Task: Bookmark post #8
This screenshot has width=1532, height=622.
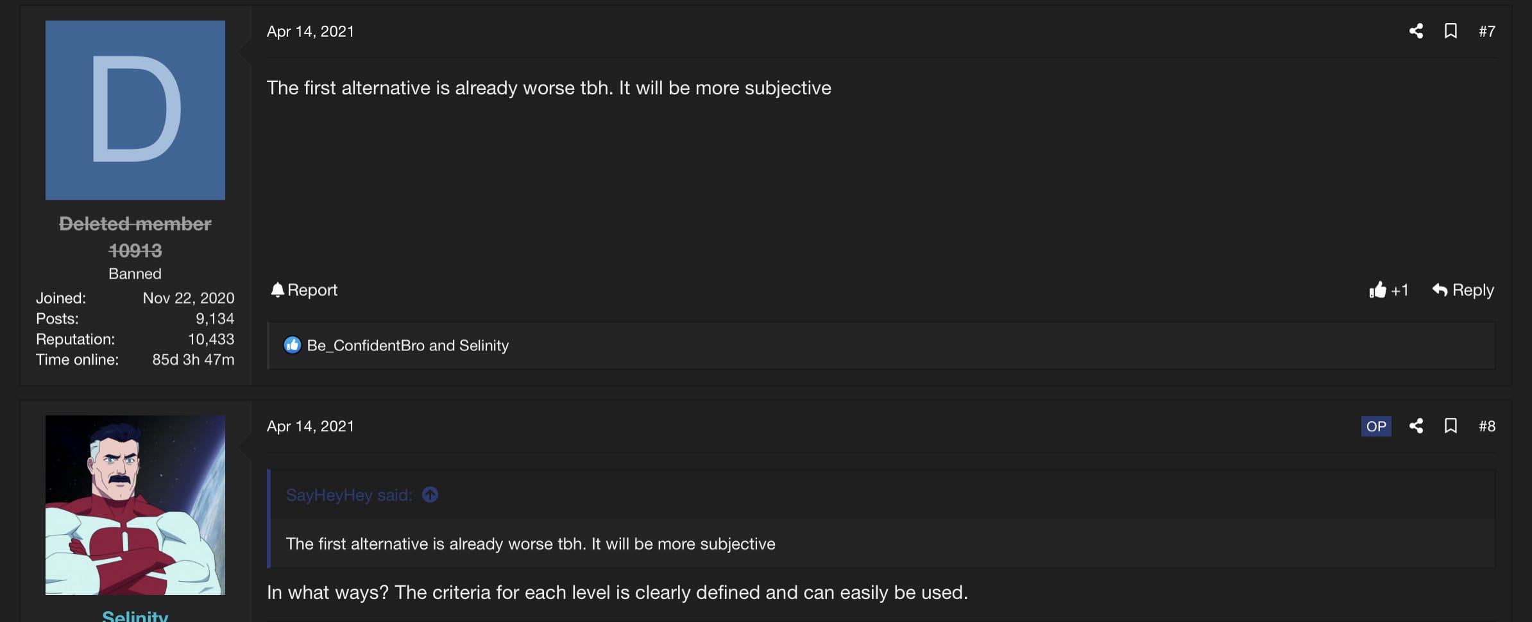Action: coord(1451,426)
